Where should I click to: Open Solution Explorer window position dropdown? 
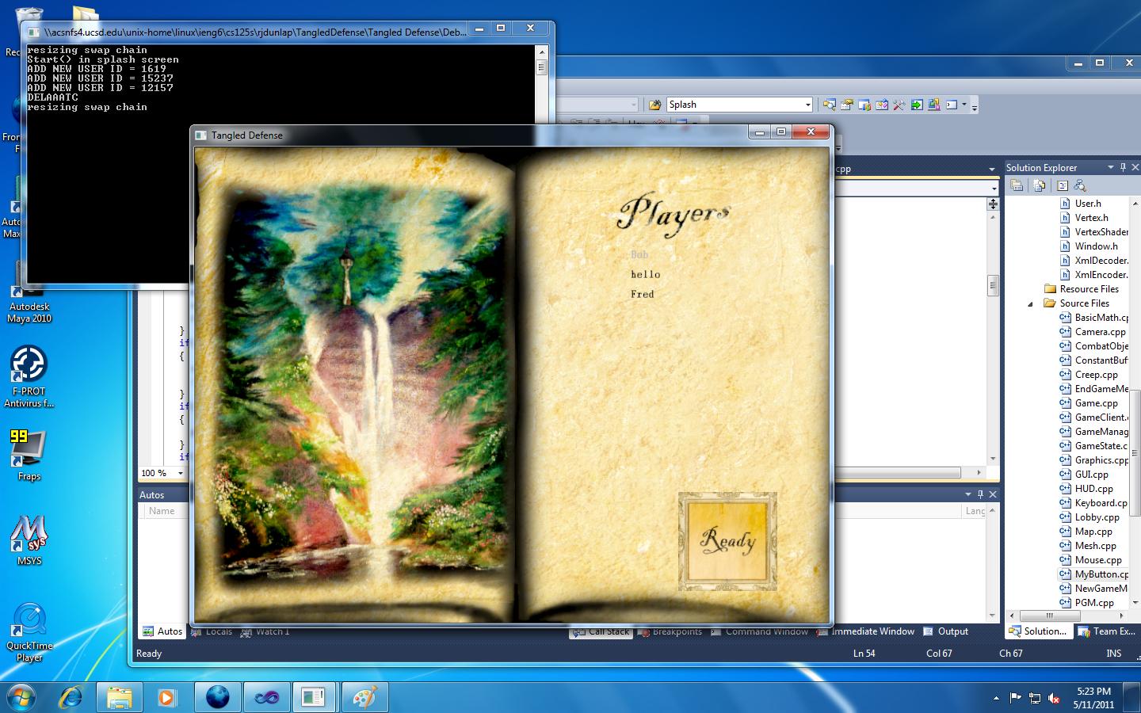point(1110,167)
